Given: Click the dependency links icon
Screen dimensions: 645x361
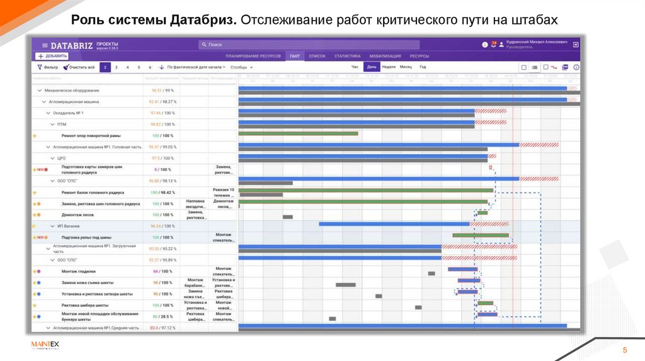Looking at the screenshot, I should click(x=554, y=67).
